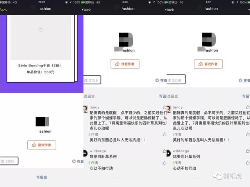
Task: Select the text '单品价值：550元'
Action: coord(41,72)
